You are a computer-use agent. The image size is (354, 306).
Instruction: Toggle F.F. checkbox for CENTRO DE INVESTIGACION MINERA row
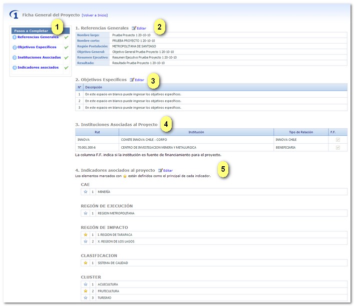pyautogui.click(x=338, y=147)
